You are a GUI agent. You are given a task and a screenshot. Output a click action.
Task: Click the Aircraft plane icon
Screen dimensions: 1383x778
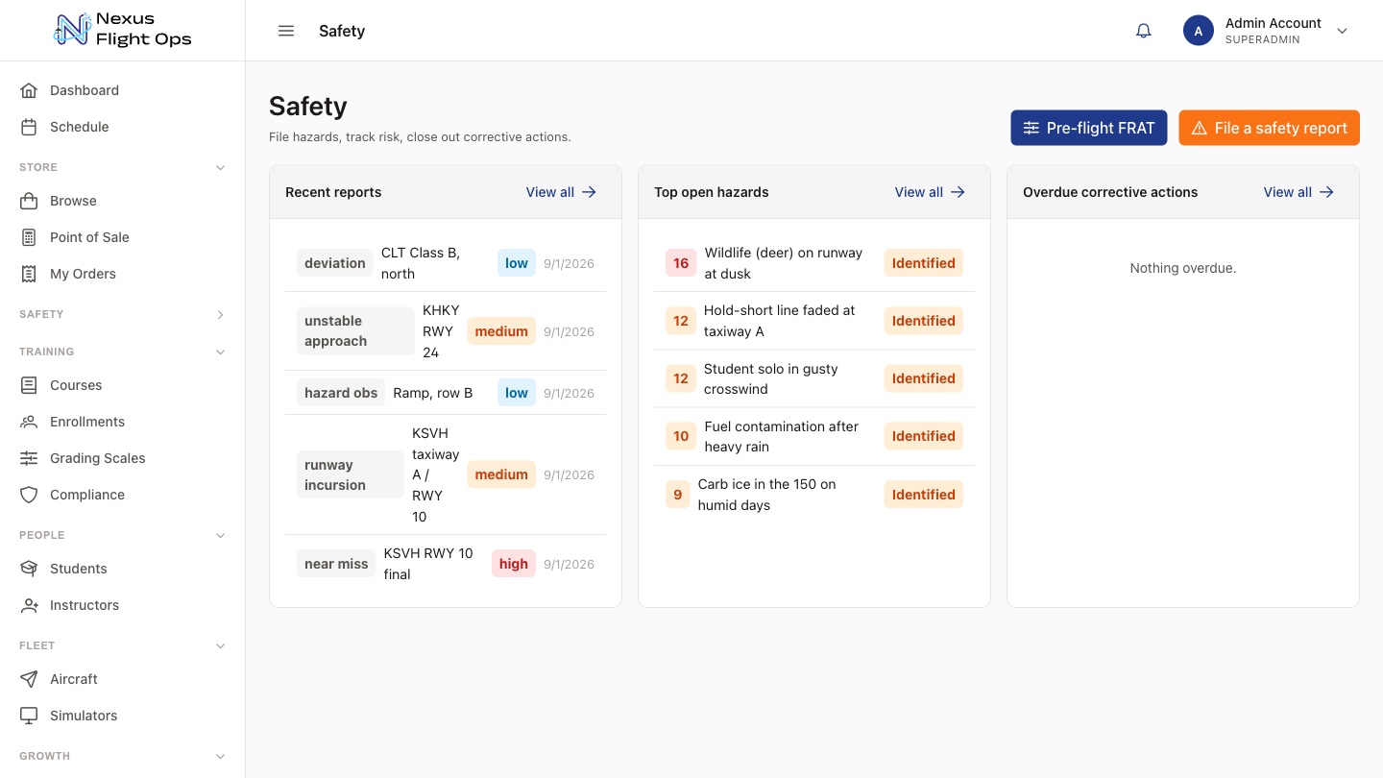pos(29,679)
